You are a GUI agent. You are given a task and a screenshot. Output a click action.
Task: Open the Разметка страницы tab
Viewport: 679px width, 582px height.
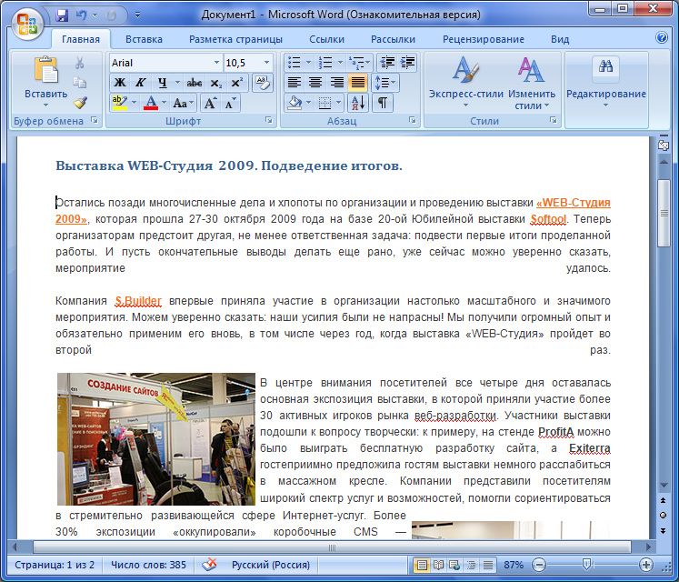click(x=235, y=39)
